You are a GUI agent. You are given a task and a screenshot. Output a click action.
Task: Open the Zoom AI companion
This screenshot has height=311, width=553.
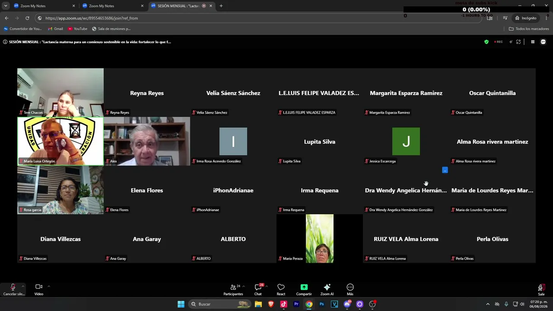coord(327,289)
